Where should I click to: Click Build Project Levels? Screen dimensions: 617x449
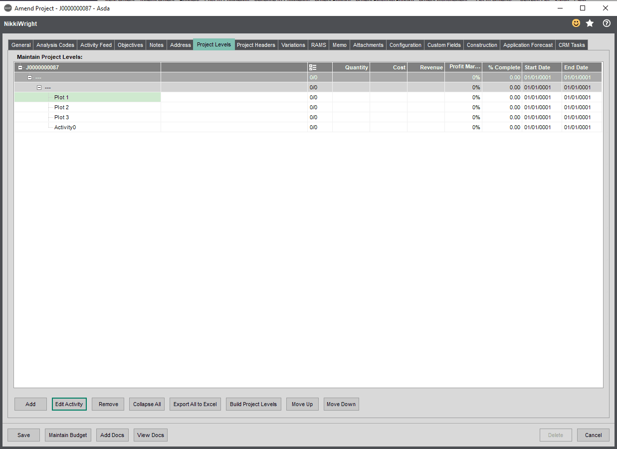(253, 404)
